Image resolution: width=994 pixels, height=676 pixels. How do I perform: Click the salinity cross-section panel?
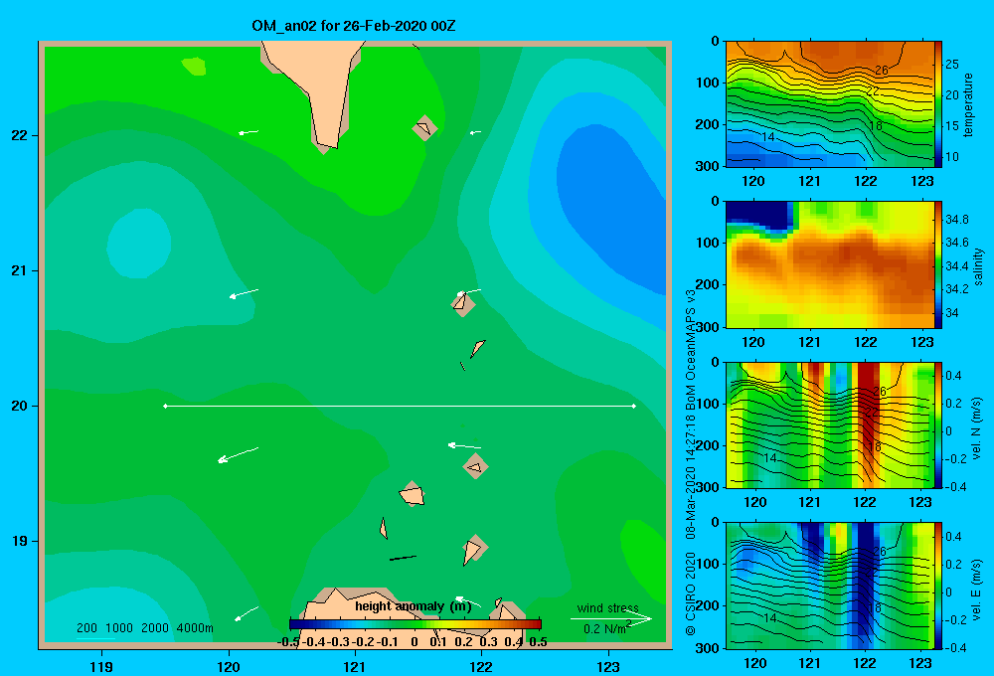[830, 264]
